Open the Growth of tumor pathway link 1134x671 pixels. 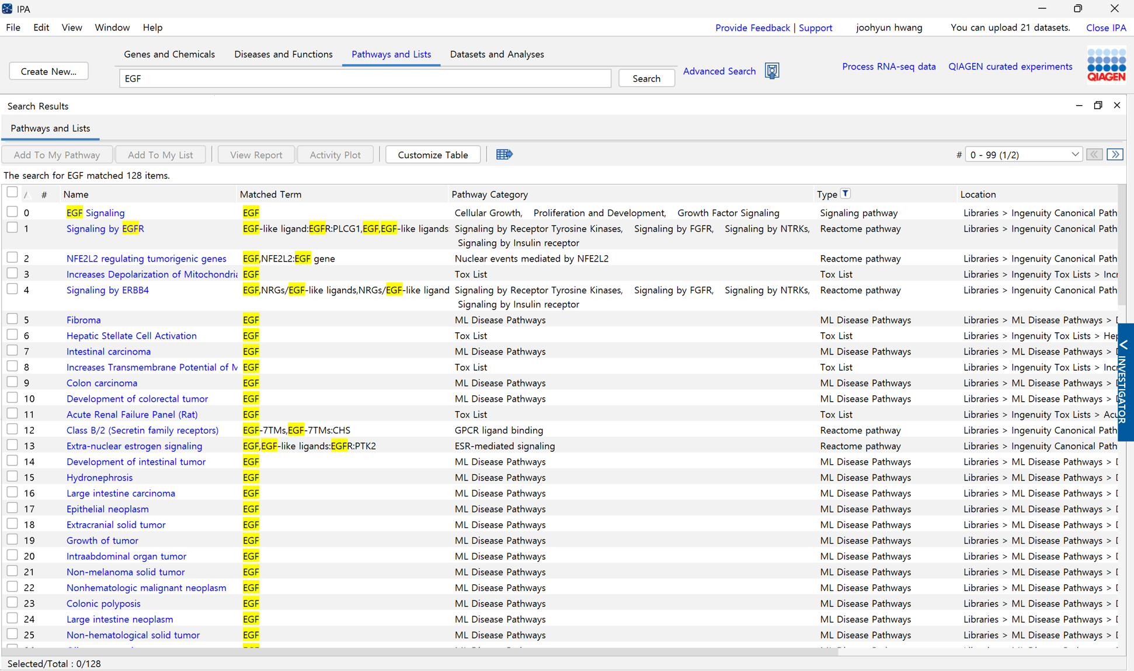(102, 541)
